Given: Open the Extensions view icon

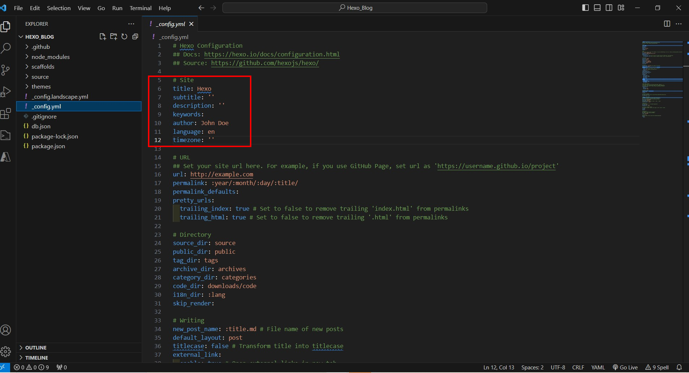Looking at the screenshot, I should pos(6,113).
